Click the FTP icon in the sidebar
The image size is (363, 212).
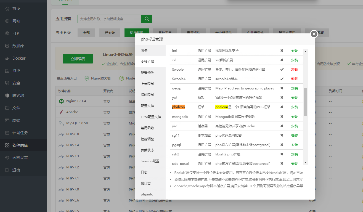tap(7, 33)
